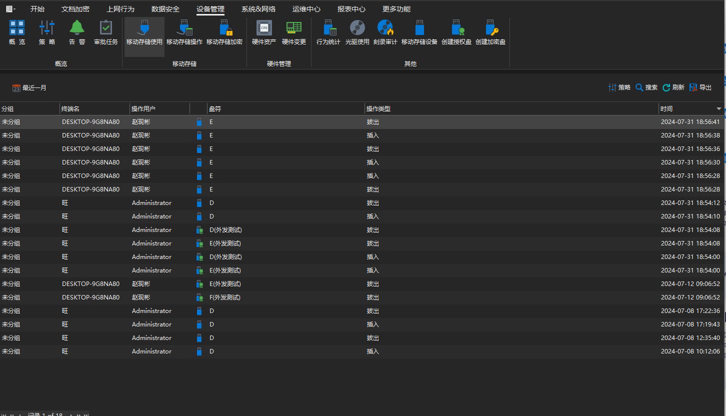Select row with time 2024-07-31 18:54:10
This screenshot has height=416, width=726.
362,216
